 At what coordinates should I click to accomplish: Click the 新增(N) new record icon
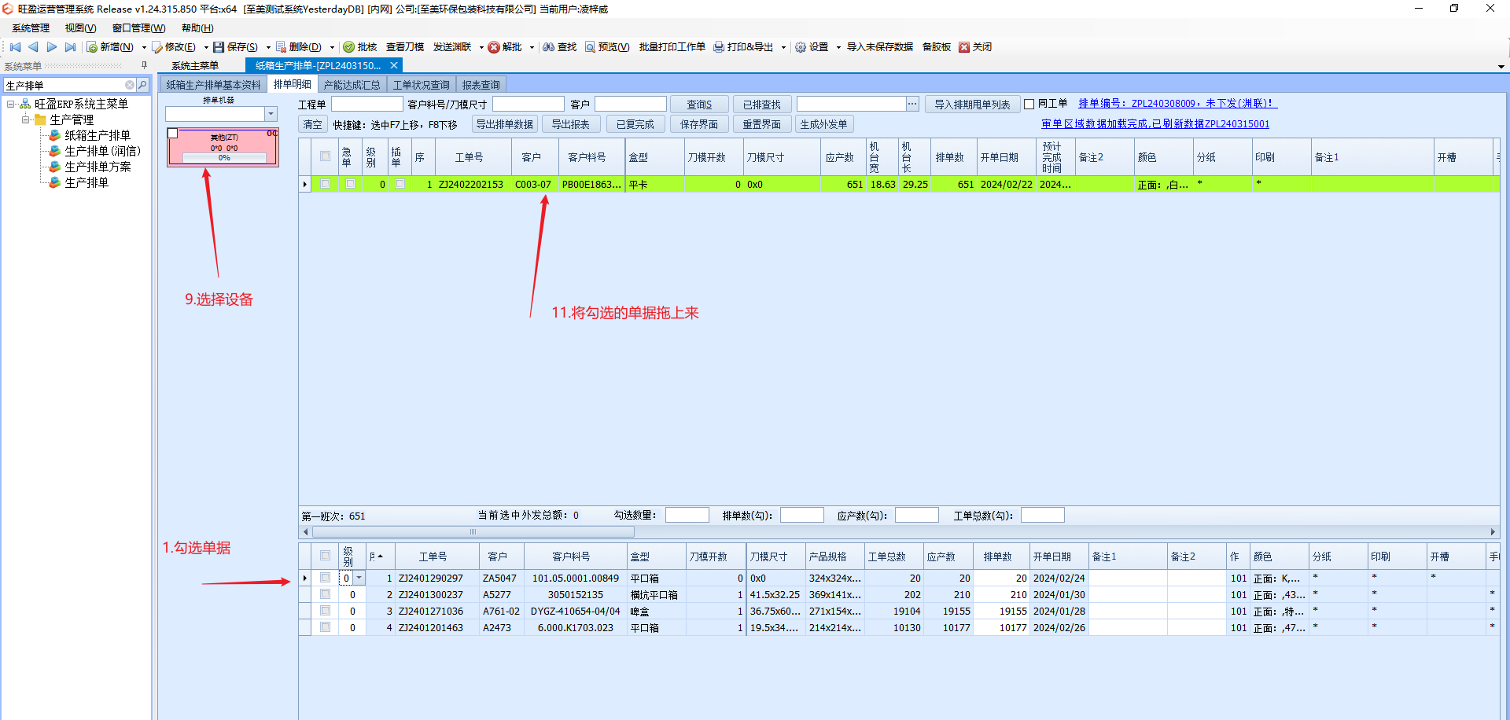92,47
